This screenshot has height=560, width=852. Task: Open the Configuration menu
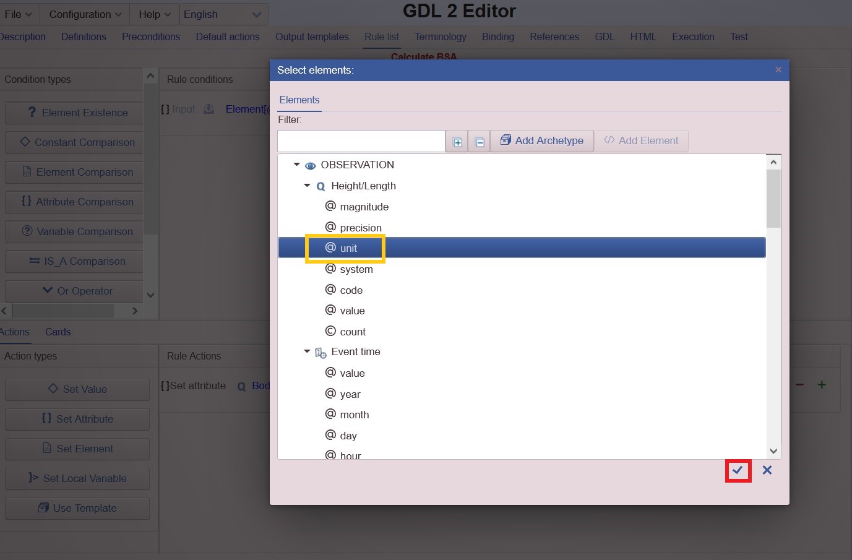coord(85,14)
